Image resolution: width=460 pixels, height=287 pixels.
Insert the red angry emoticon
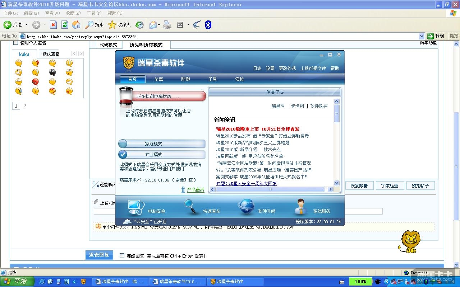click(x=36, y=82)
